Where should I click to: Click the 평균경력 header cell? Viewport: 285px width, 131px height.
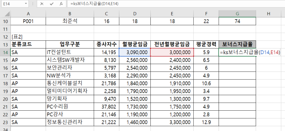click(x=206, y=45)
